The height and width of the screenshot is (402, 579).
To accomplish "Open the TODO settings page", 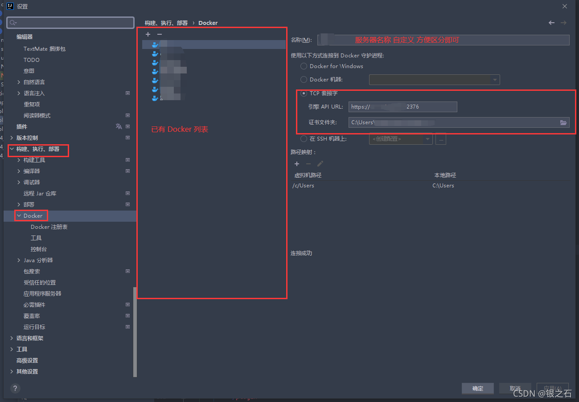I will (x=32, y=60).
